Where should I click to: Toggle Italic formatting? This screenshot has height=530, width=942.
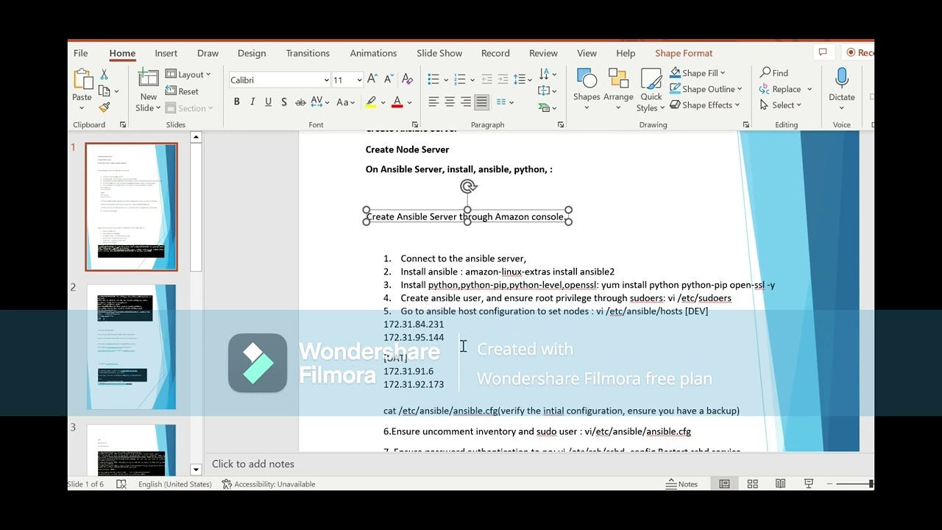coord(252,102)
